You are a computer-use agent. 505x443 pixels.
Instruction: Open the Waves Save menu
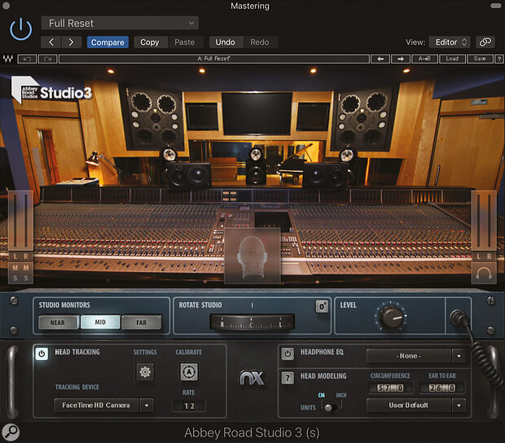point(481,59)
